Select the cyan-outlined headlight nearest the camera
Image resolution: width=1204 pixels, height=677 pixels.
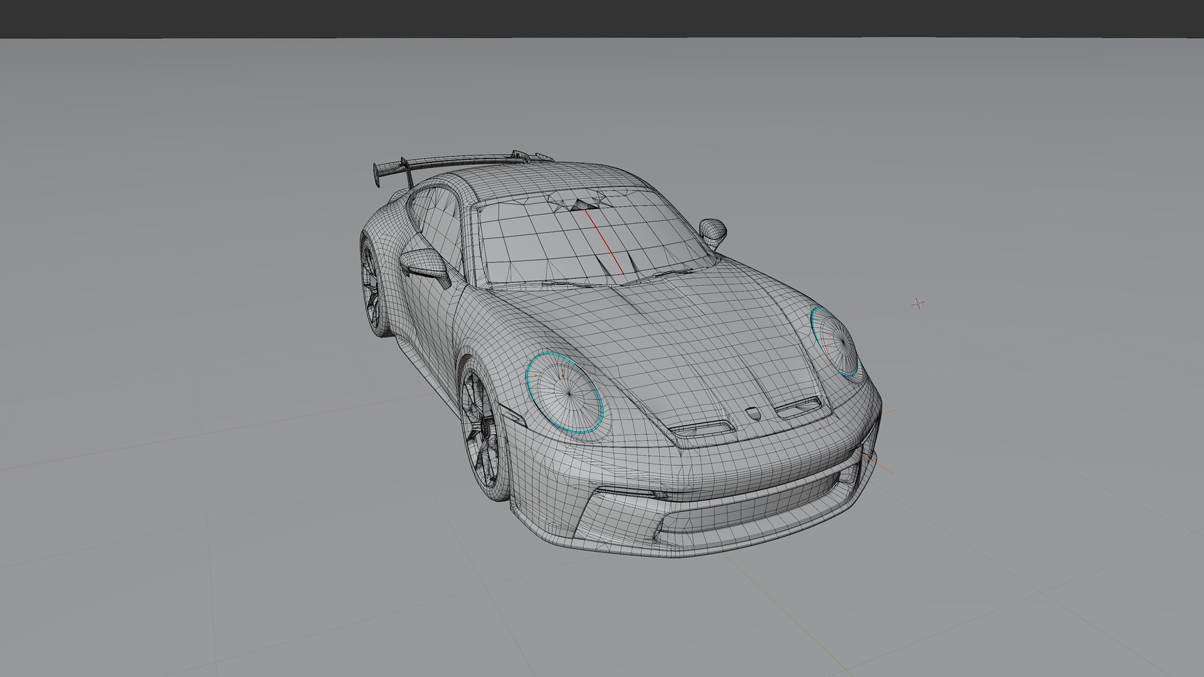pyautogui.click(x=565, y=394)
